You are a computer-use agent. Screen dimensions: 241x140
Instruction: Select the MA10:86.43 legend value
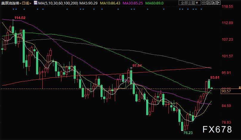click(x=110, y=3)
